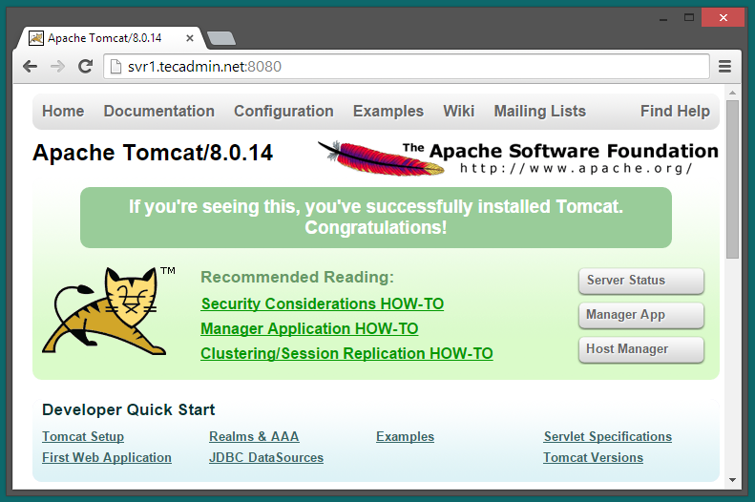Reload the page with refresh icon

tap(85, 67)
